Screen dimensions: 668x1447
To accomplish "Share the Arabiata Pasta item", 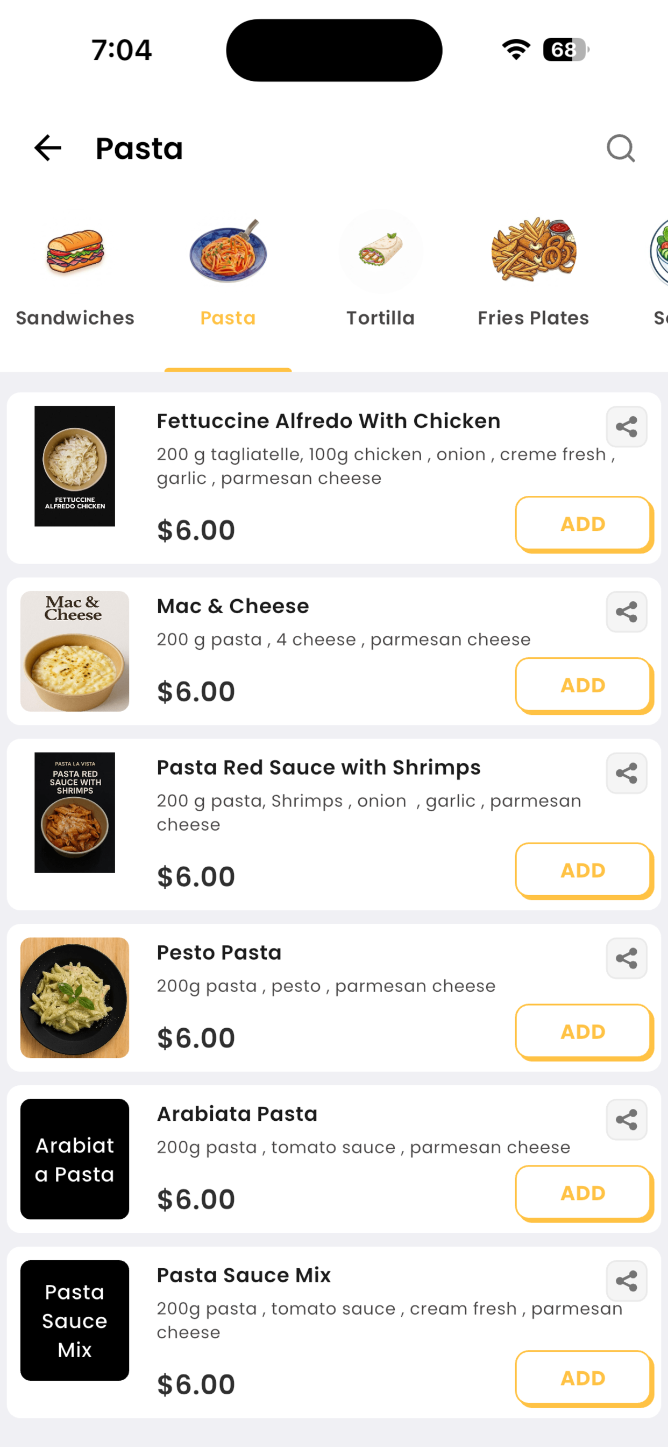I will point(627,1120).
